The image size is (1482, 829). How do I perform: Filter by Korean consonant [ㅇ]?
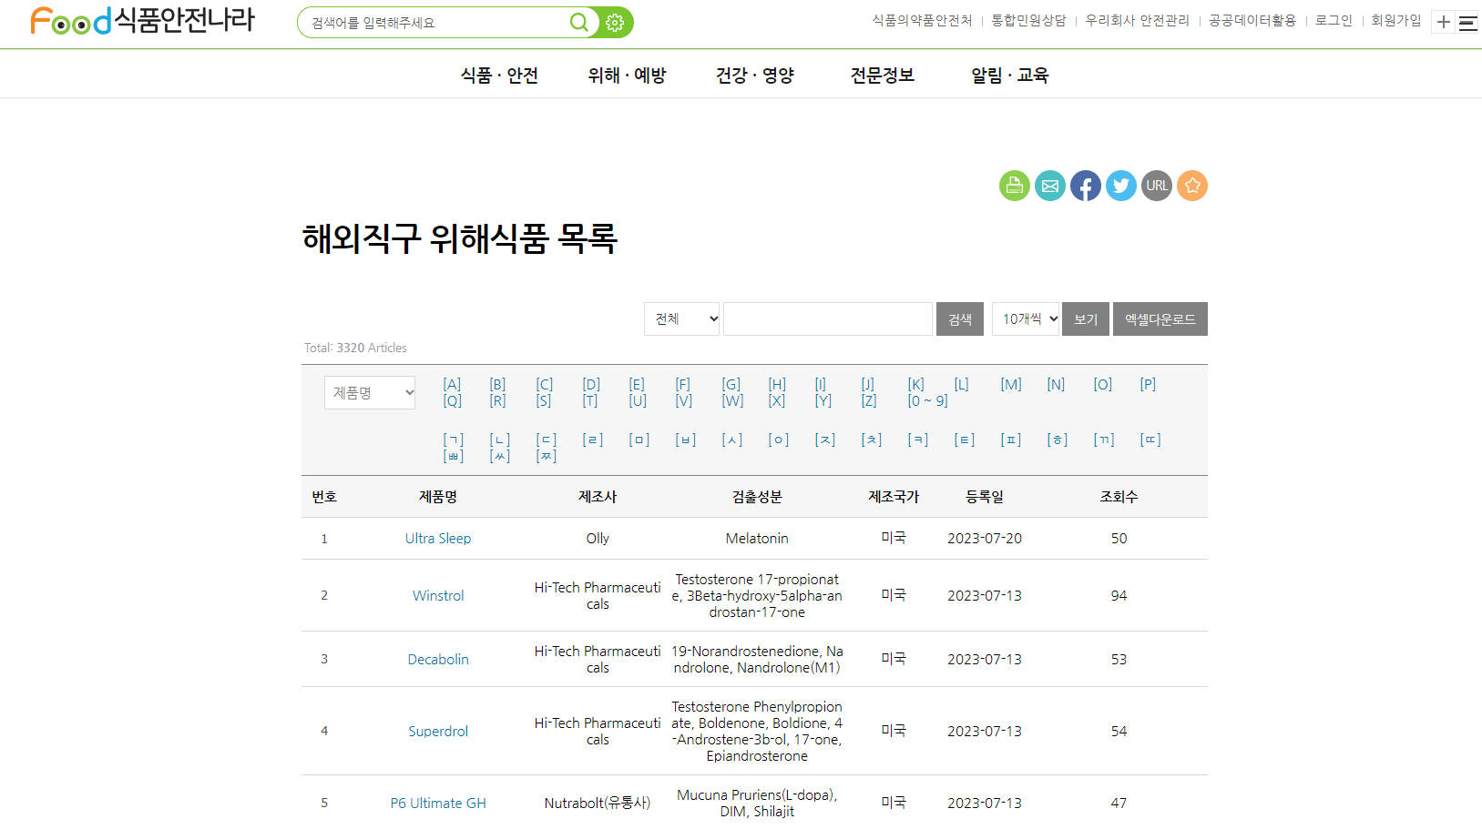778,440
